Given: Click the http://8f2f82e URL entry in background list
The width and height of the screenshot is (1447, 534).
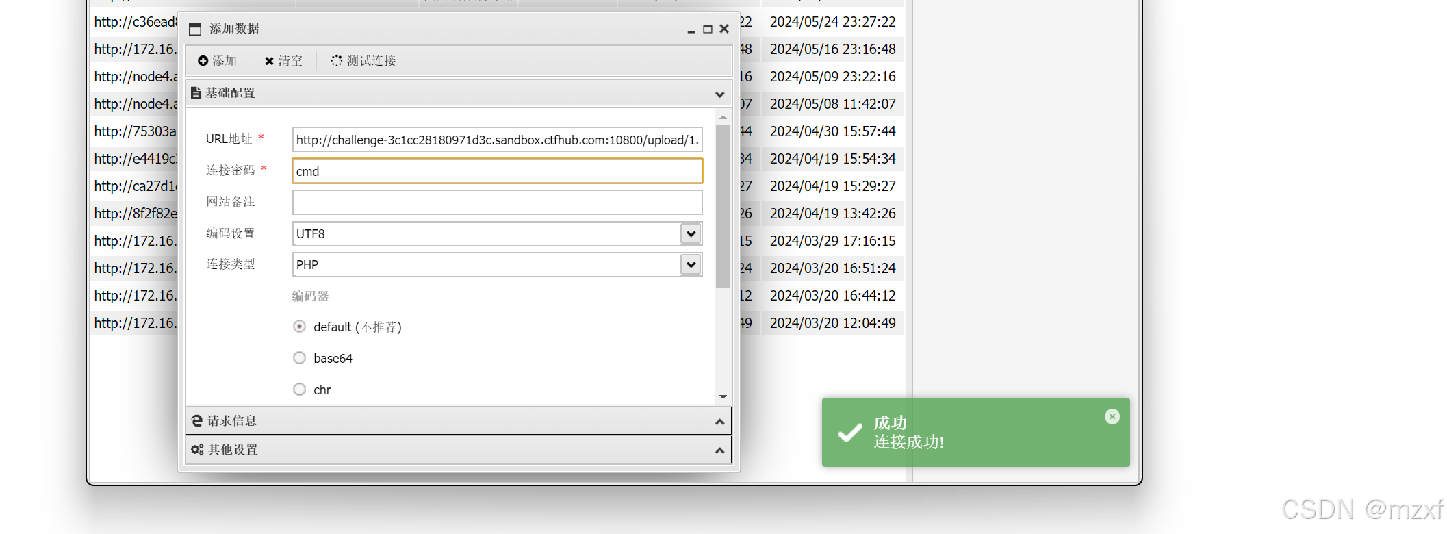Looking at the screenshot, I should tap(135, 214).
